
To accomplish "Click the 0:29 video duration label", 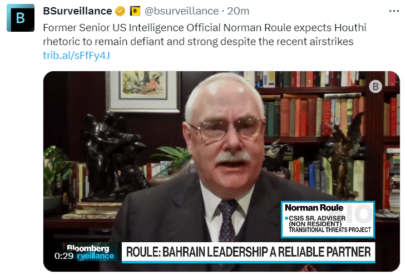I will point(64,256).
